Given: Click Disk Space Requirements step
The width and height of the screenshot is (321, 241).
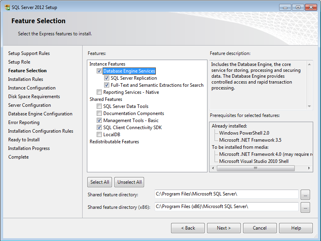Looking at the screenshot, I should (34, 97).
